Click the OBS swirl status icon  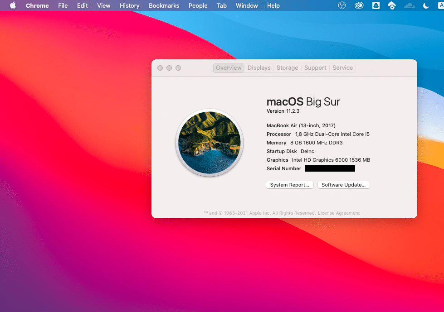coord(342,5)
